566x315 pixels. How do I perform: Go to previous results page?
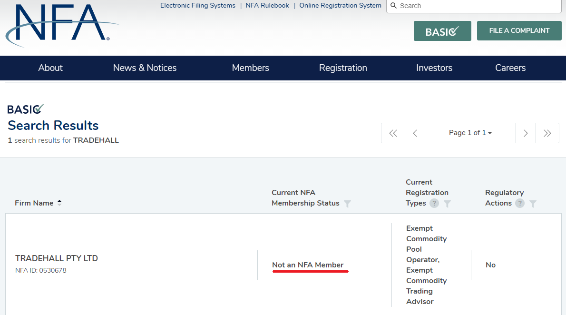(x=415, y=133)
